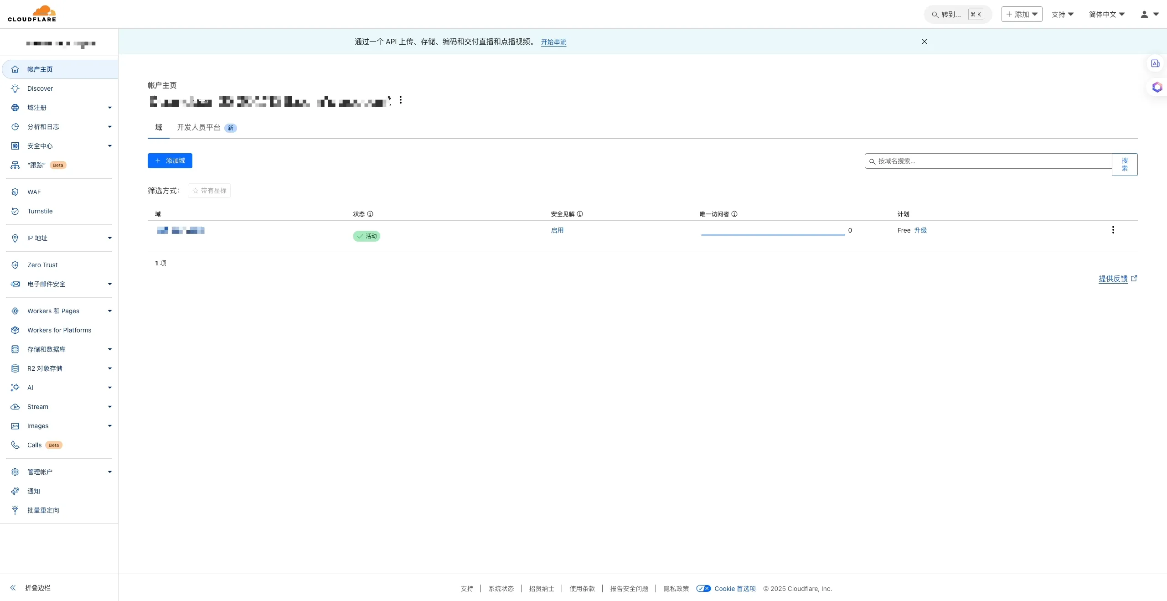Switch to the 开发人员平台 tab
The image size is (1167, 601).
pyautogui.click(x=199, y=127)
